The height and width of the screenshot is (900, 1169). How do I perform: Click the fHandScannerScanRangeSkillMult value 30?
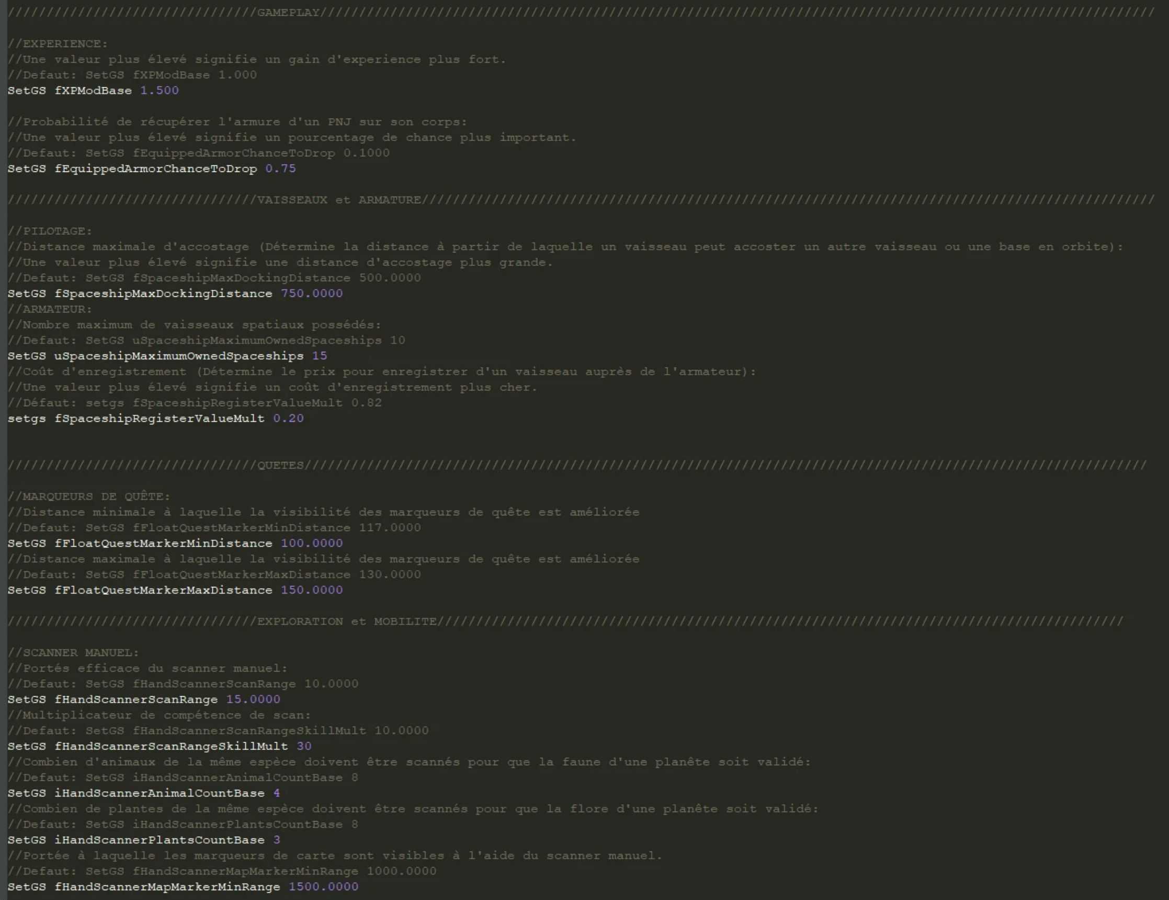pyautogui.click(x=304, y=746)
